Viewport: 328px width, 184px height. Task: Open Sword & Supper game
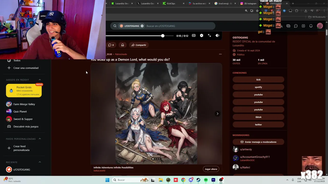(23, 119)
